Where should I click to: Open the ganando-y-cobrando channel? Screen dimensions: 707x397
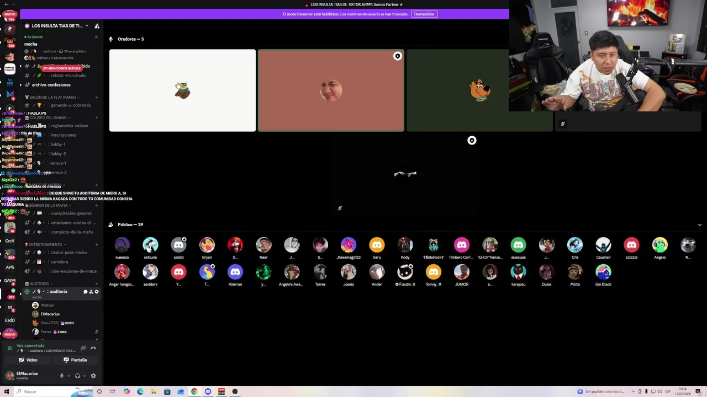[61, 105]
